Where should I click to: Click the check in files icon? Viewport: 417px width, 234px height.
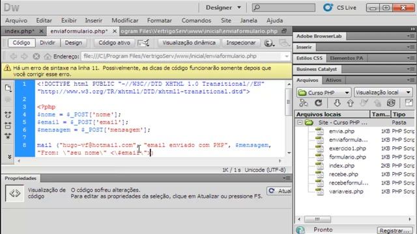click(377, 103)
